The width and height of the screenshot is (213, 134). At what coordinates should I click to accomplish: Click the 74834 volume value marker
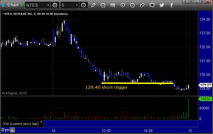[205, 99]
